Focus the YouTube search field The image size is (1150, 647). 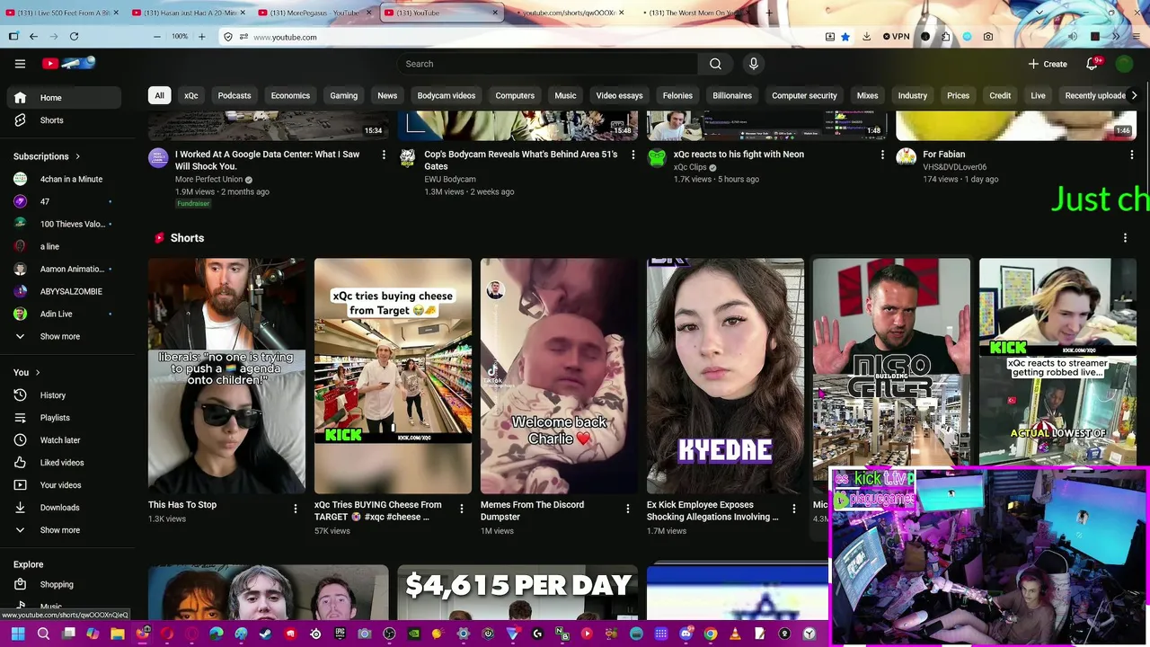coord(547,64)
